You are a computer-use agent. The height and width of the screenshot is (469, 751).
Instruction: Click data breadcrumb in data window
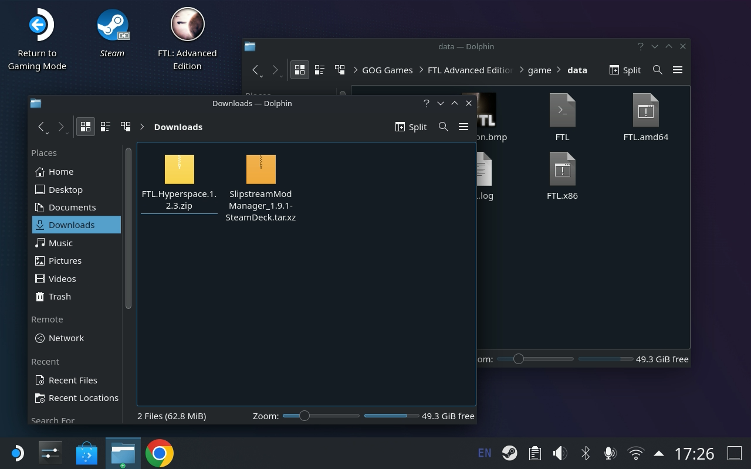[x=577, y=70]
